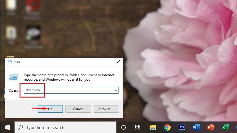237x133 pixels.
Task: Open Task View from the taskbar
Action: 138,127
